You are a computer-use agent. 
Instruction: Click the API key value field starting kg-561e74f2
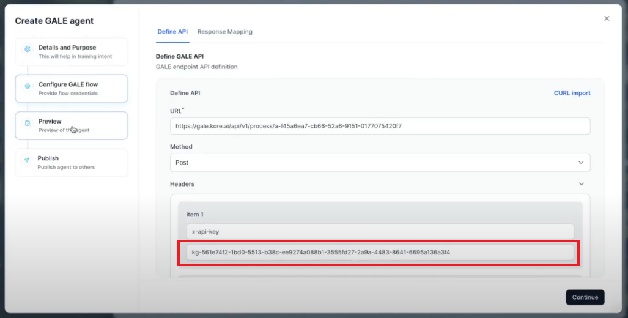pos(380,253)
